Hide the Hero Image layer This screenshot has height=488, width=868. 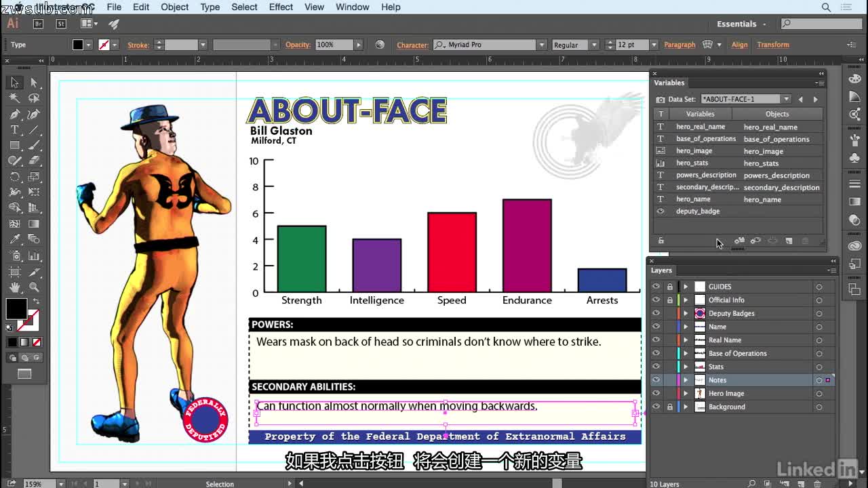click(655, 393)
